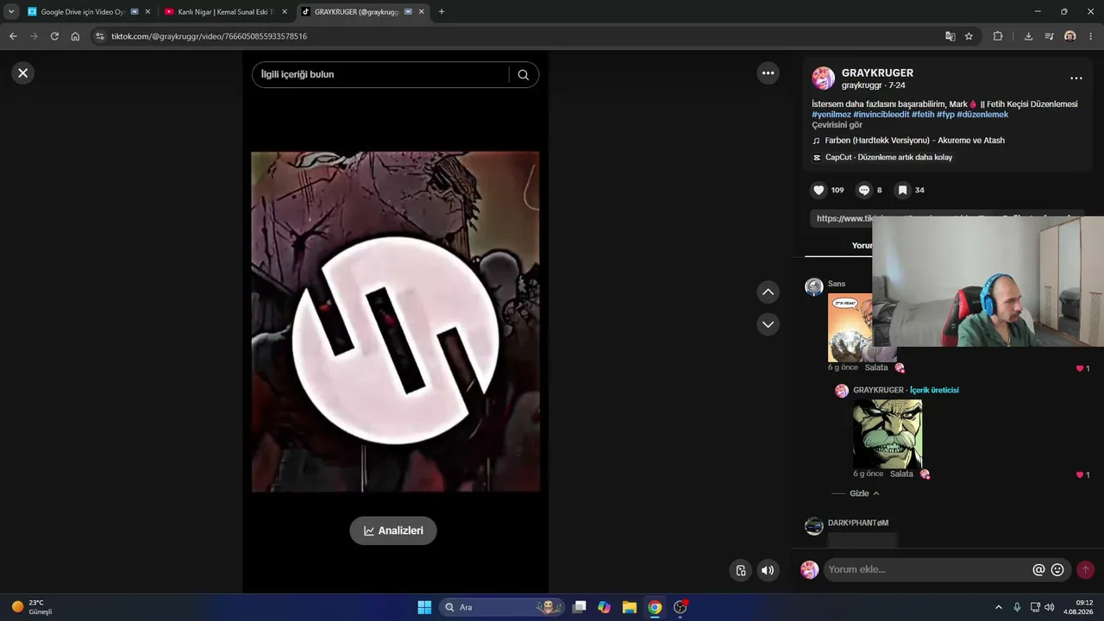Image resolution: width=1104 pixels, height=621 pixels.
Task: Open comments via the speech bubble icon
Action: click(x=863, y=191)
